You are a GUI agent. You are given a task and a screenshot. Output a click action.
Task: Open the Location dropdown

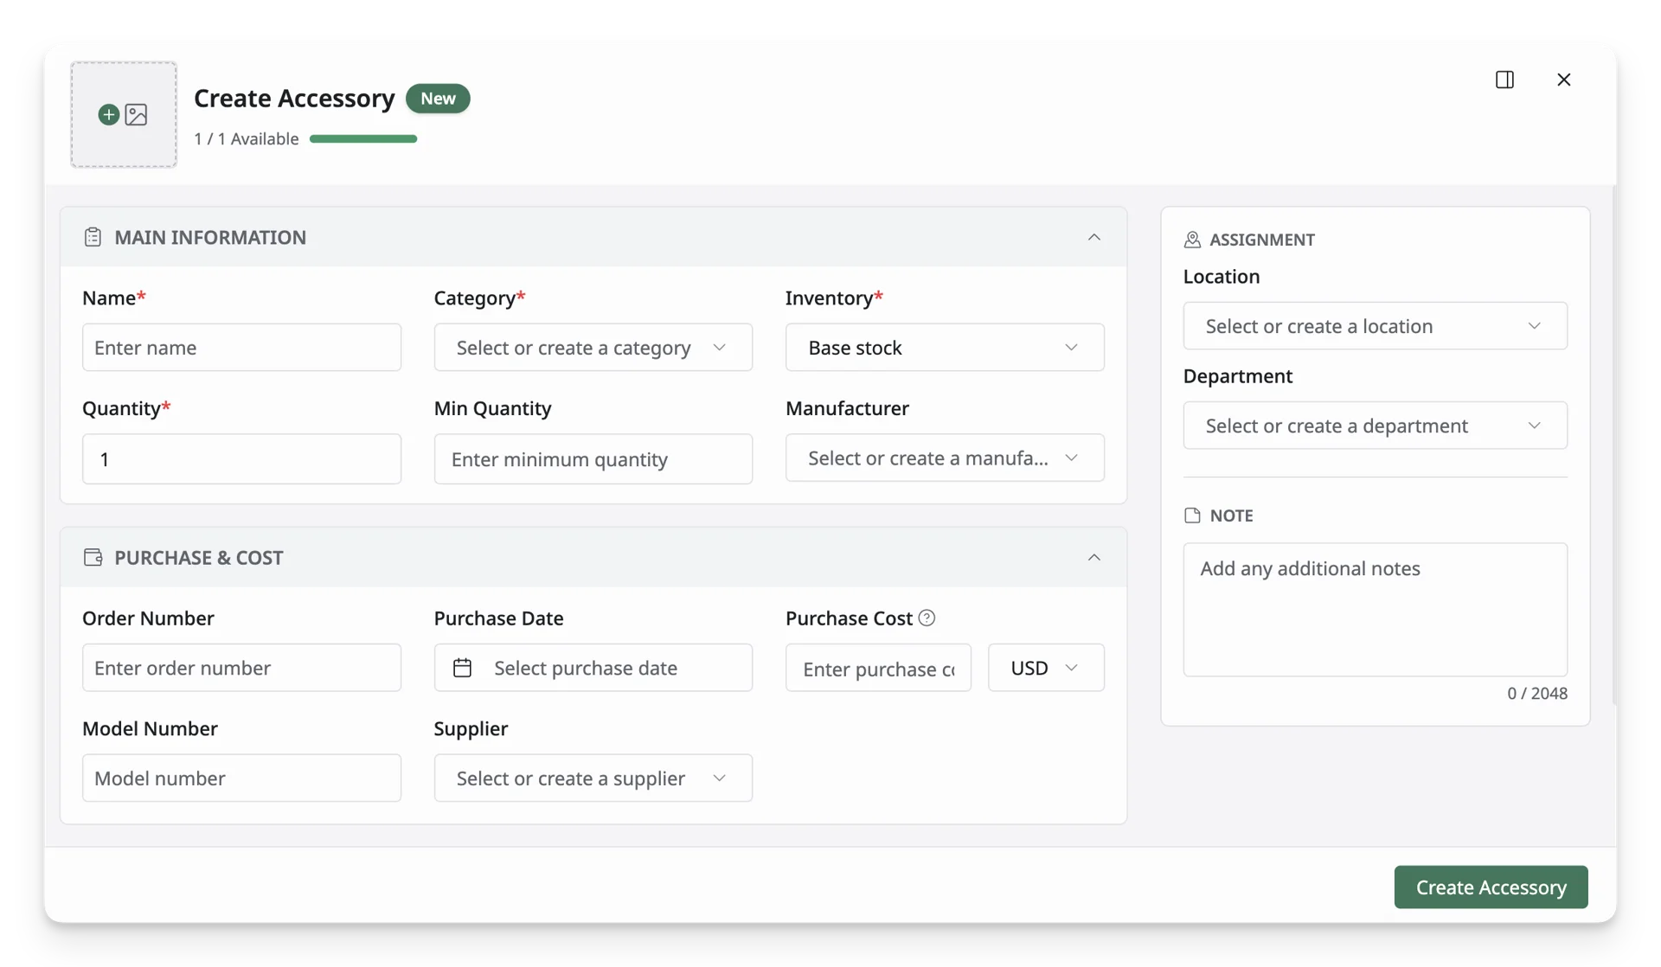click(1375, 326)
